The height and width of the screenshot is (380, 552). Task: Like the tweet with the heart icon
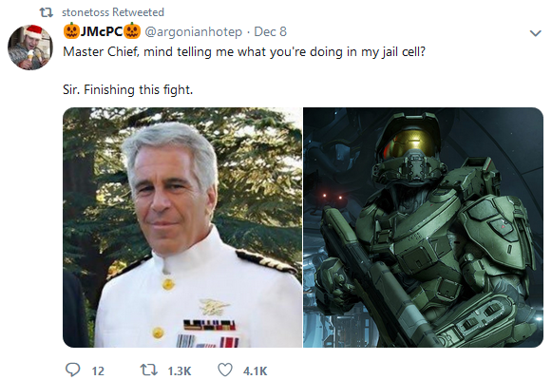click(x=225, y=370)
